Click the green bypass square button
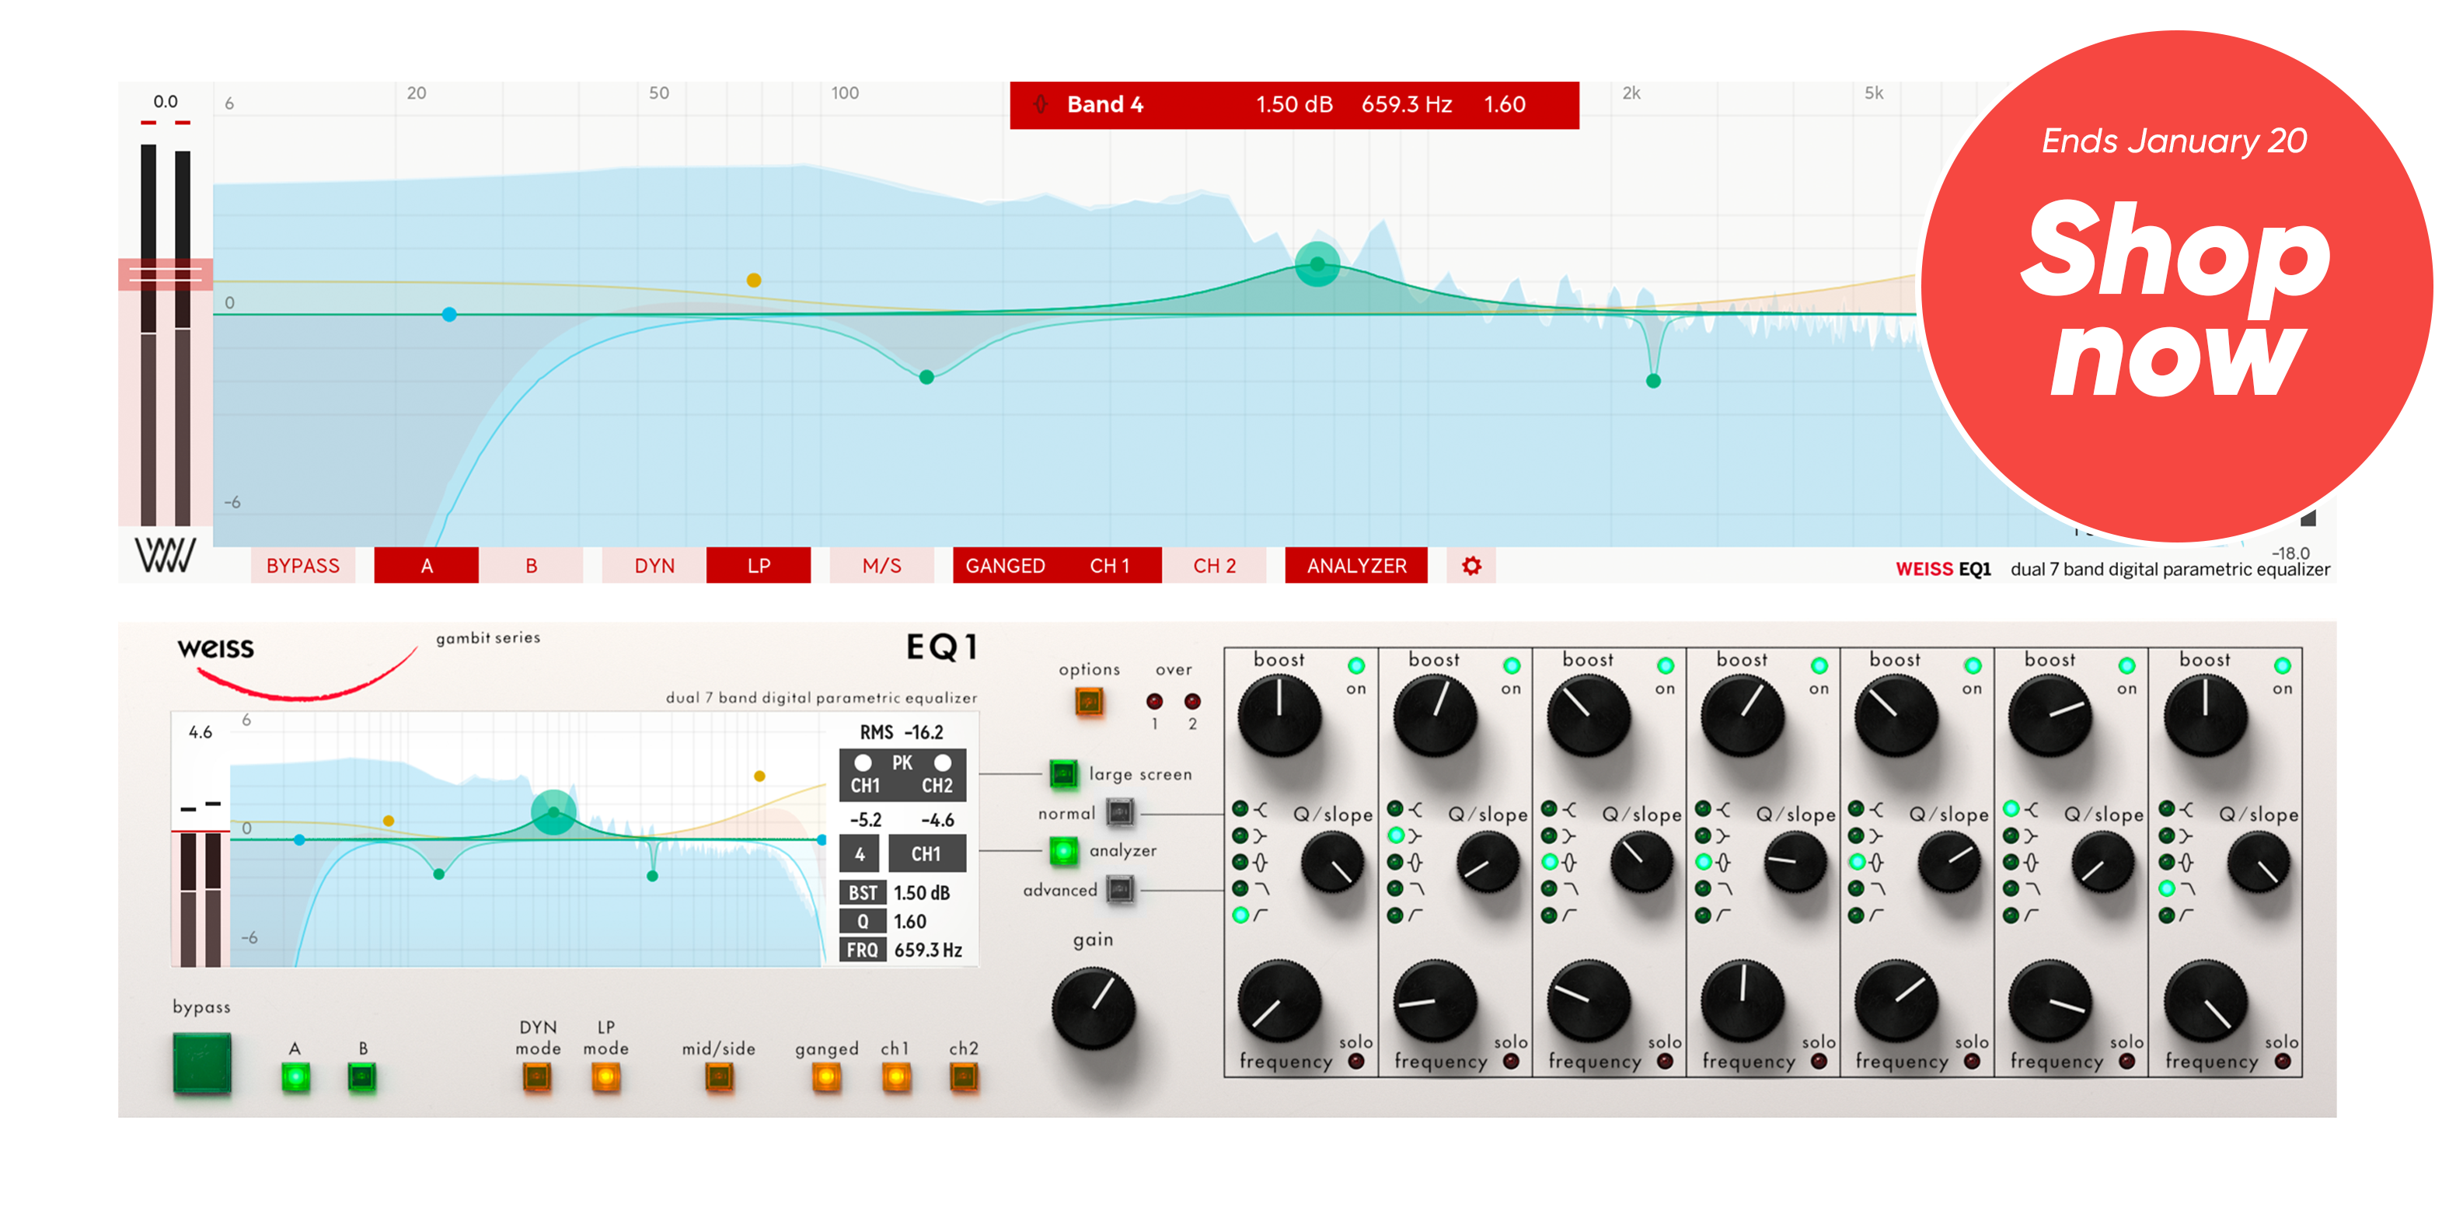The height and width of the screenshot is (1228, 2456). point(202,1062)
